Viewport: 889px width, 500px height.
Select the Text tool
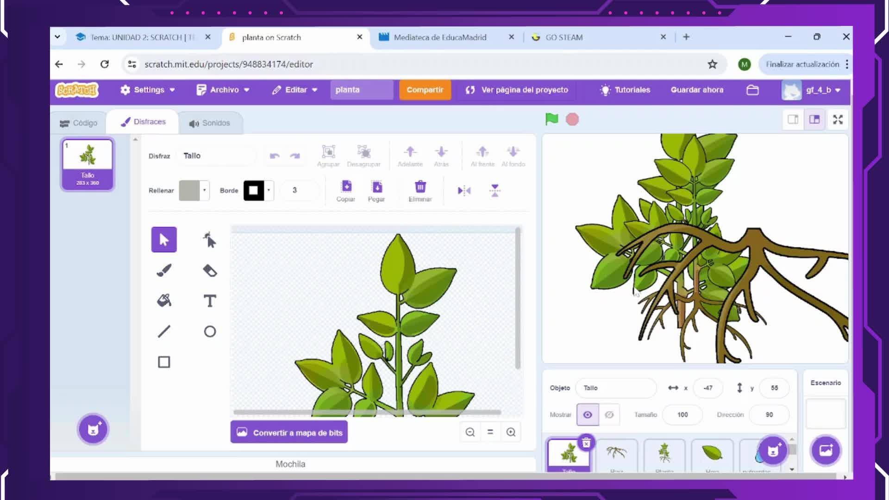[210, 301]
